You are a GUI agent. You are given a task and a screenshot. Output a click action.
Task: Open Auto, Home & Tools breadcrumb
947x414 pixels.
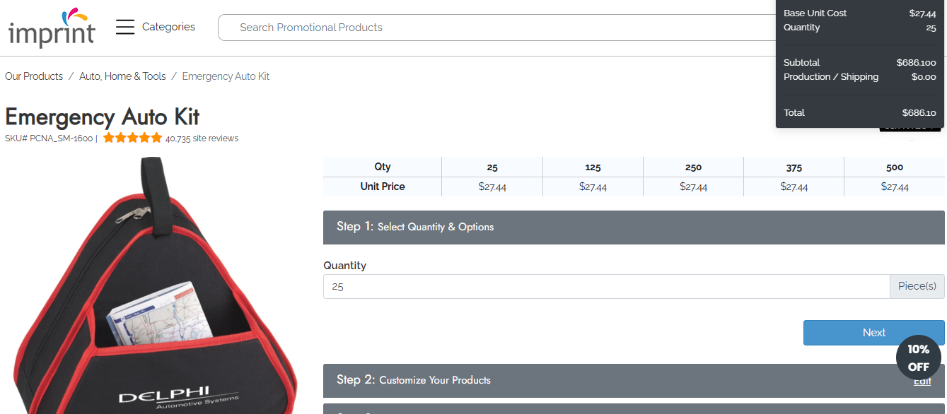pyautogui.click(x=122, y=76)
